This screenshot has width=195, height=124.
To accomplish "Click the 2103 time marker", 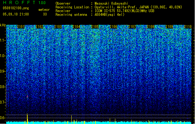I will point(58,27).
